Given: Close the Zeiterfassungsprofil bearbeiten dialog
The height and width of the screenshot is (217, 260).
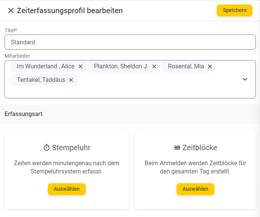Looking at the screenshot, I should pyautogui.click(x=11, y=11).
